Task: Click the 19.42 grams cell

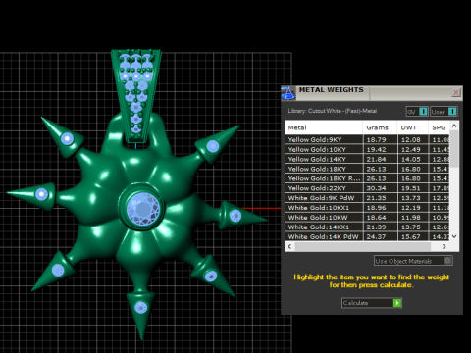Action: coord(380,149)
